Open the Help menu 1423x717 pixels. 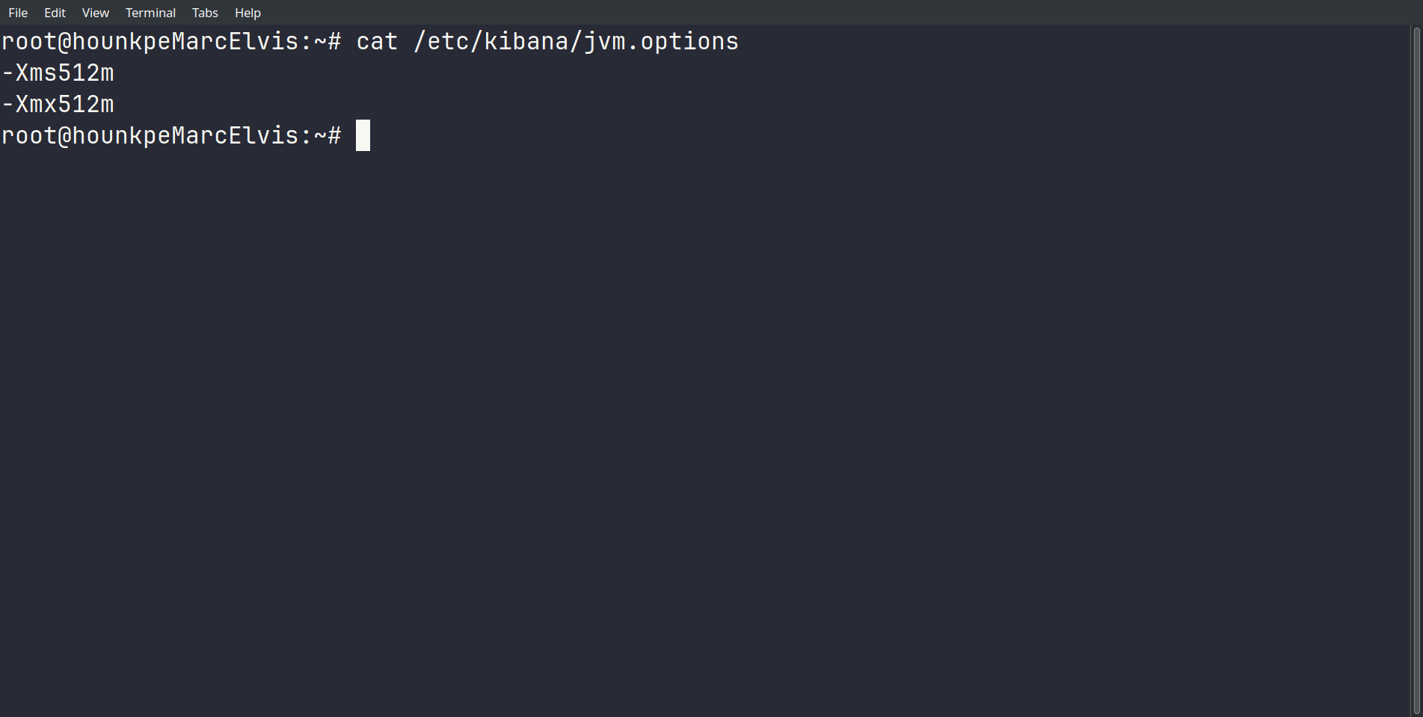tap(248, 13)
